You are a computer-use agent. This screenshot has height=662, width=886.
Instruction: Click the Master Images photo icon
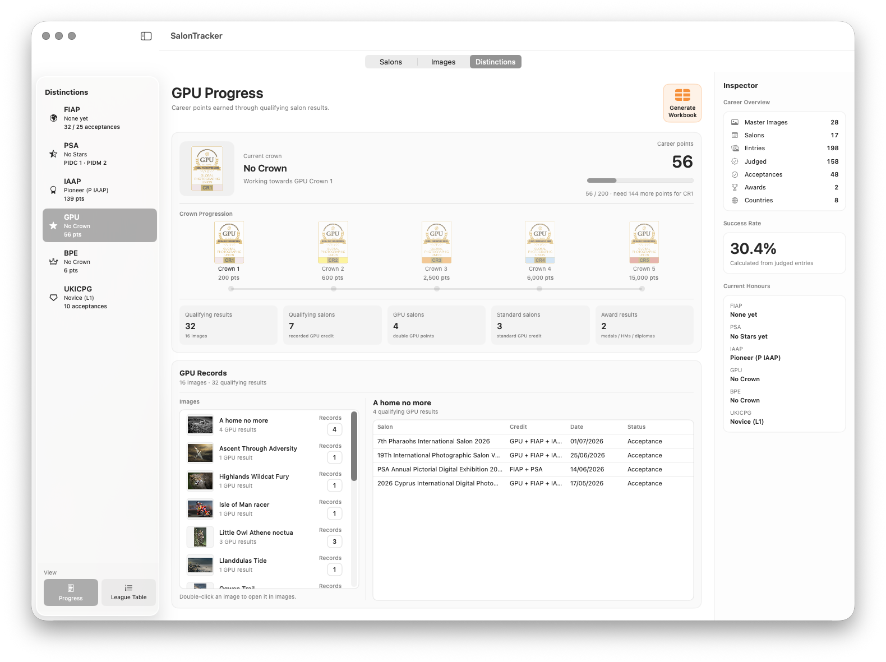(735, 122)
